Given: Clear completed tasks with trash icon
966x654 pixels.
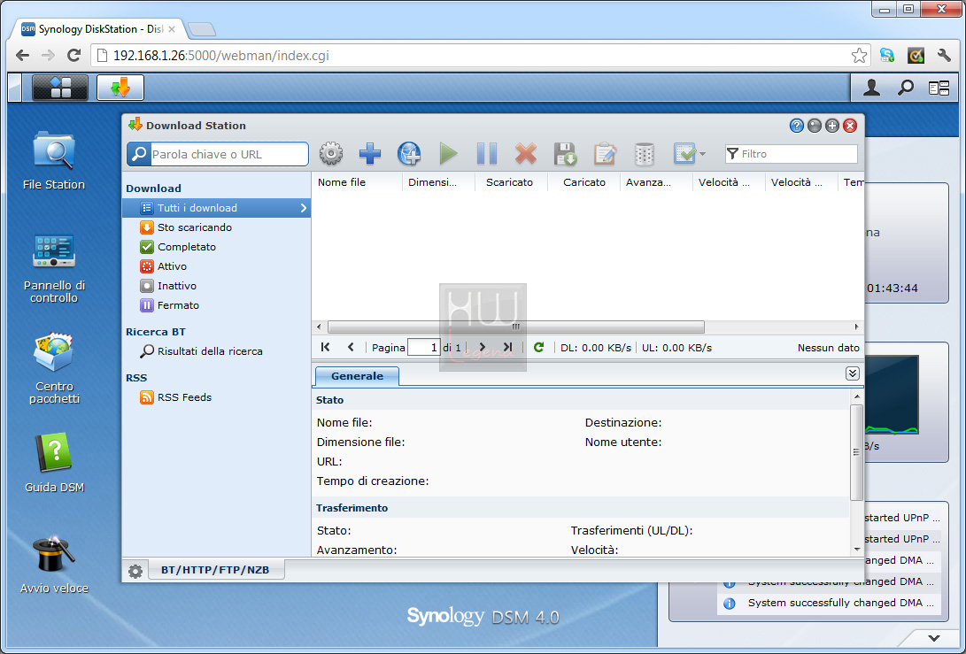Looking at the screenshot, I should (644, 153).
